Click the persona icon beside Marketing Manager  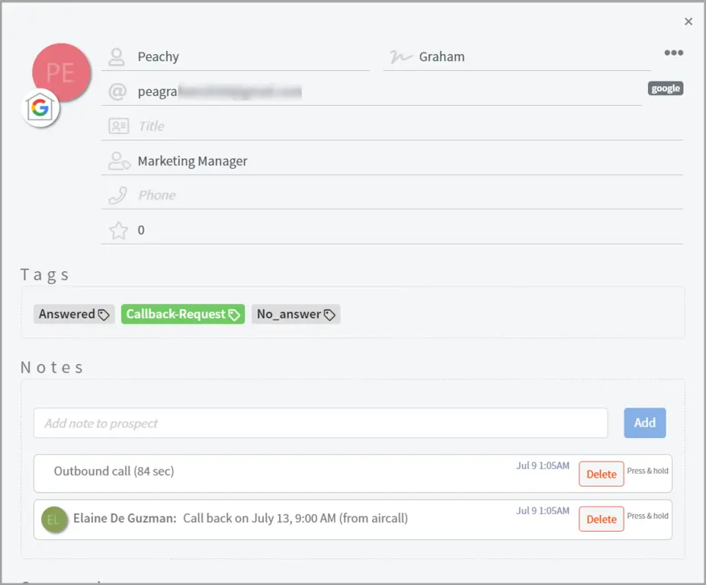click(x=119, y=161)
